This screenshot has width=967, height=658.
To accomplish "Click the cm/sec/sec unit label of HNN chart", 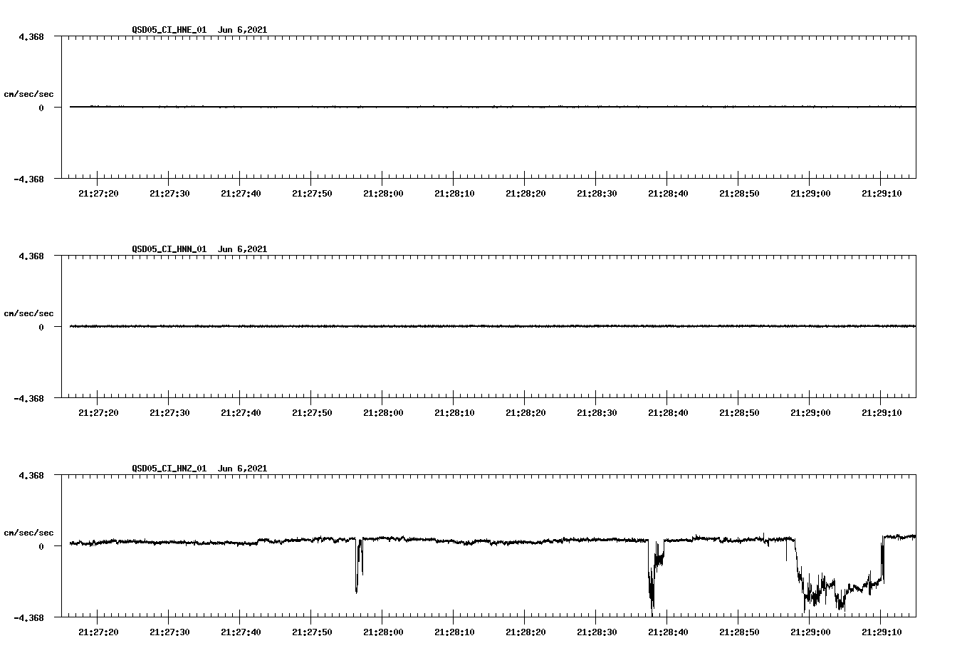I will click(28, 313).
